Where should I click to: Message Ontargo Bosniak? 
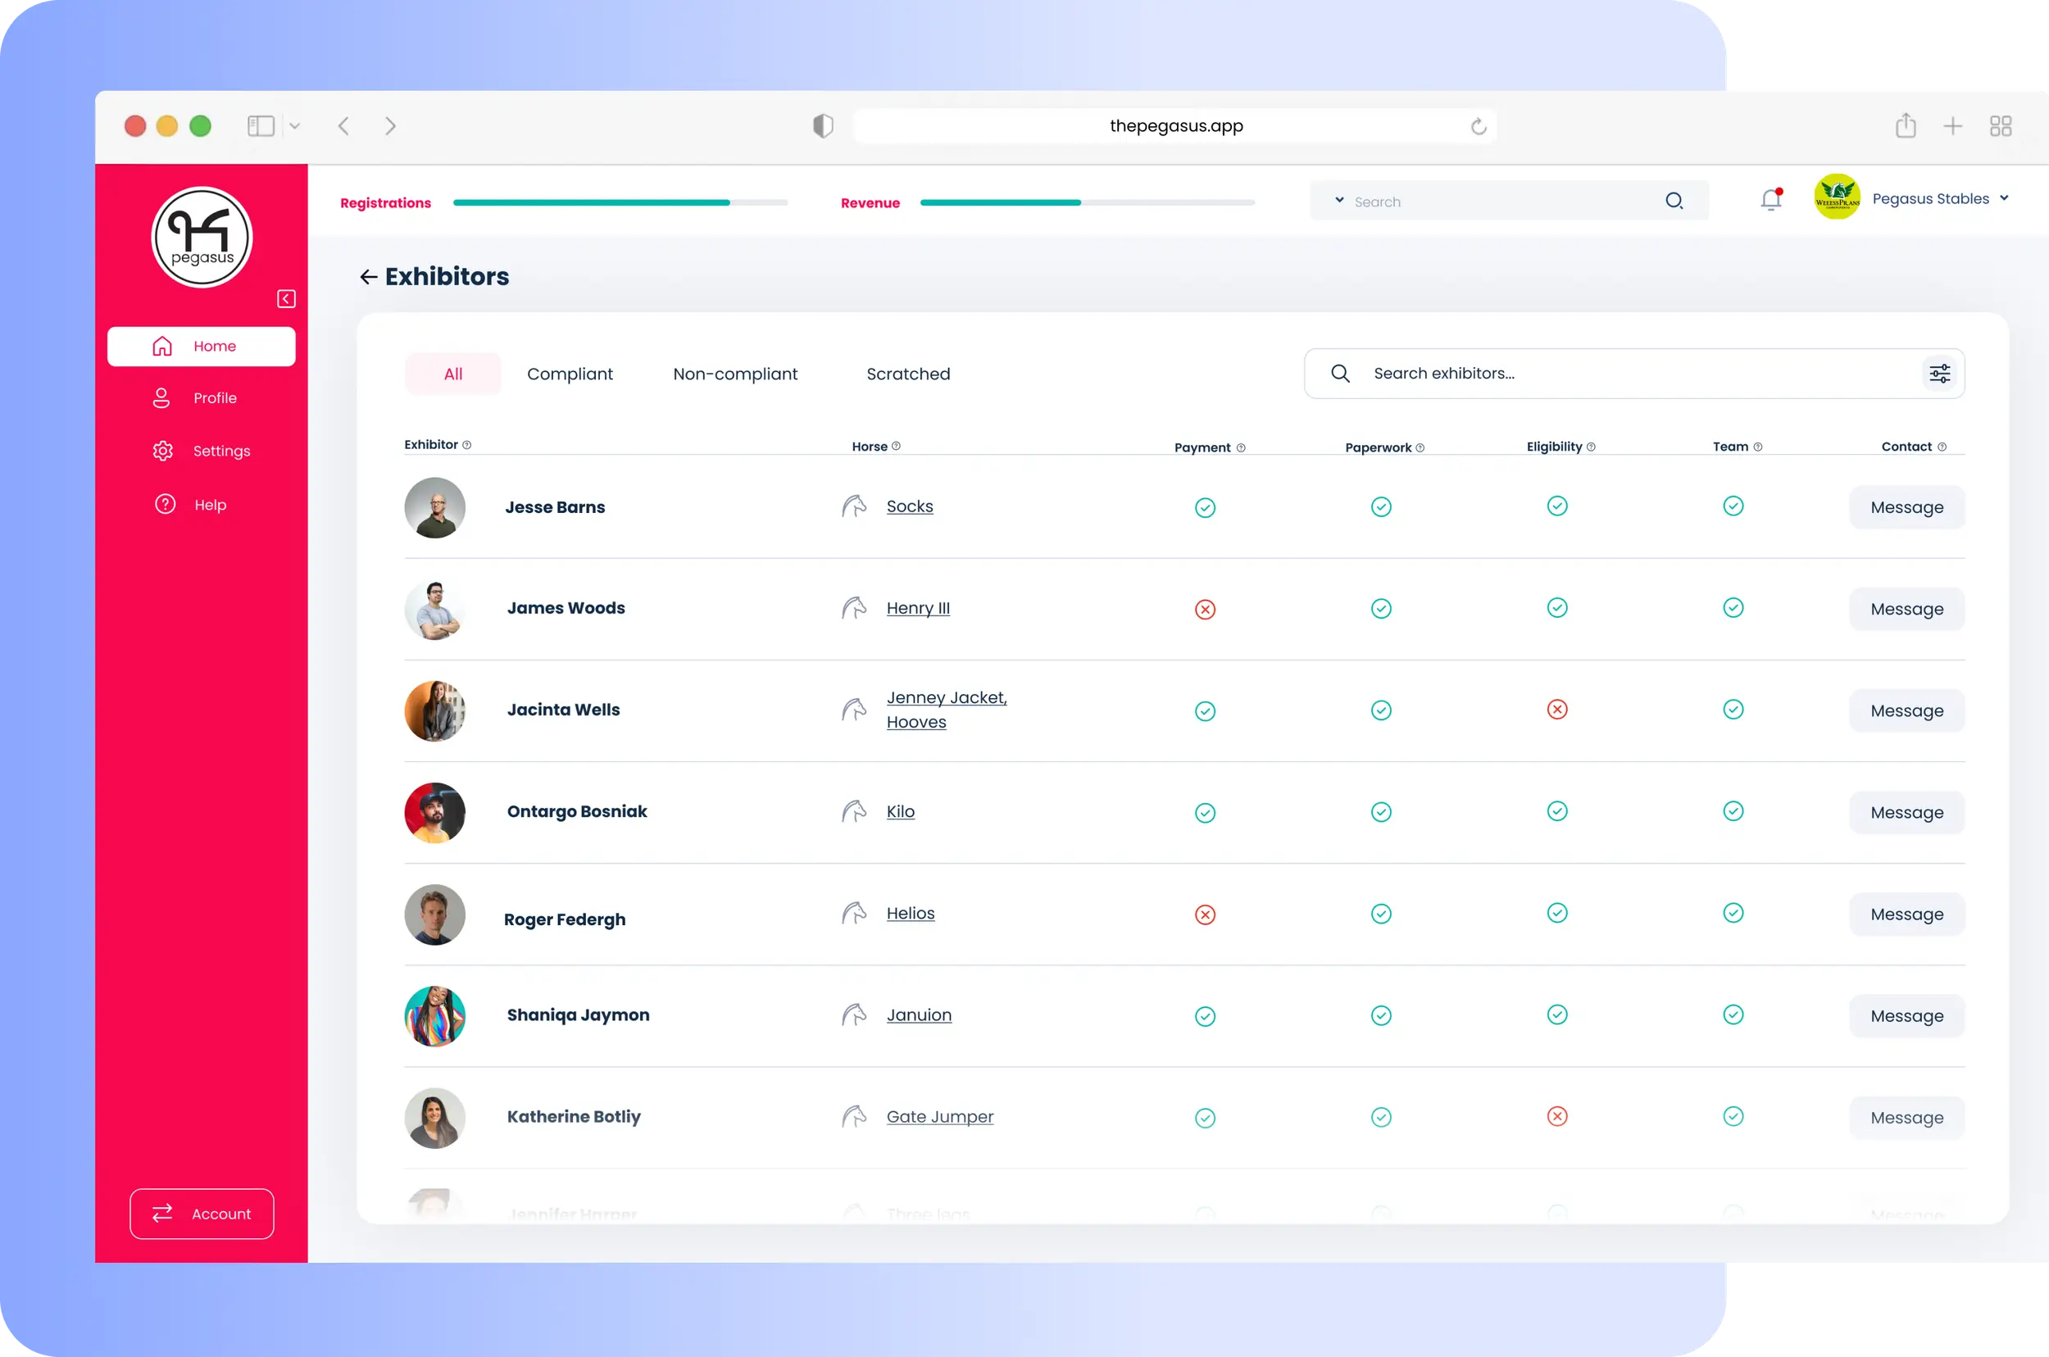(x=1906, y=813)
